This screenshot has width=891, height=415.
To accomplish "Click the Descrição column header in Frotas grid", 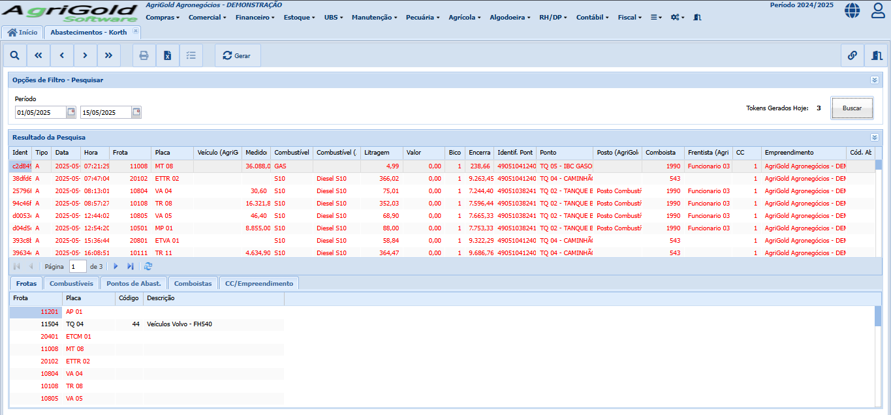I will tap(213, 298).
